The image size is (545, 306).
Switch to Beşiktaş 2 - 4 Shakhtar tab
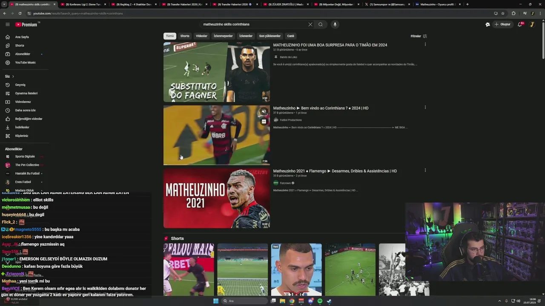pyautogui.click(x=134, y=4)
